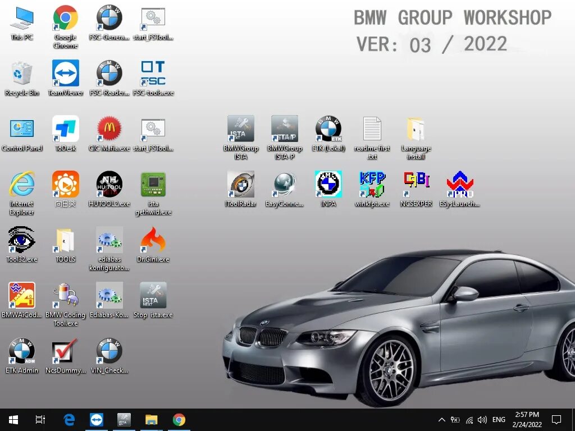
Task: Open Windows Start menu
Action: tap(13, 420)
